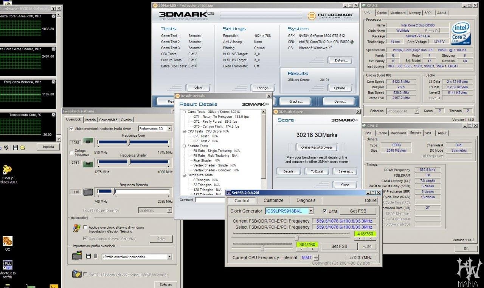
Task: Click the Details... button under System in 3DMark05
Action: pyautogui.click(x=341, y=60)
